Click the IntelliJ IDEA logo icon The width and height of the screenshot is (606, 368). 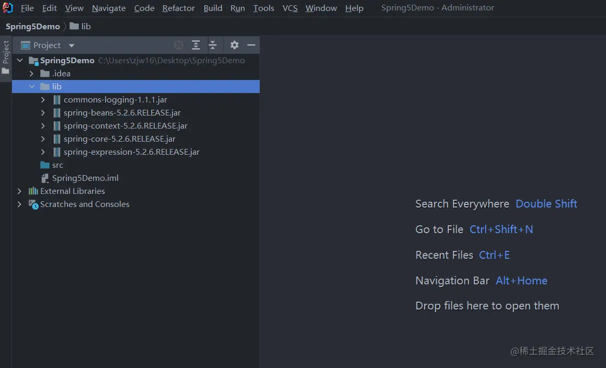tap(8, 8)
